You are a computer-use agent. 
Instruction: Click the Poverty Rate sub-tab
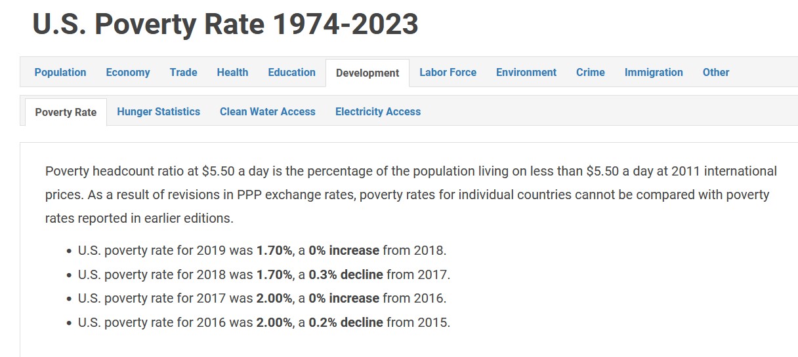[x=66, y=112]
